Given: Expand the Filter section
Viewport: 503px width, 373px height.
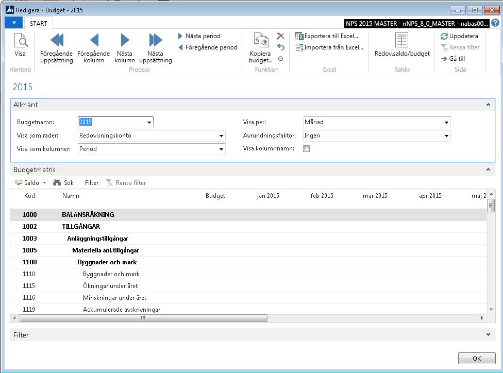Looking at the screenshot, I should tap(488, 335).
